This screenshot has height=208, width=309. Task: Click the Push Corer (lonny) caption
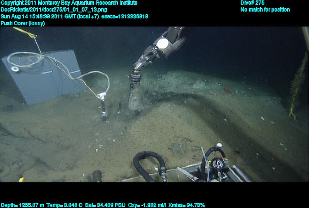point(22,23)
